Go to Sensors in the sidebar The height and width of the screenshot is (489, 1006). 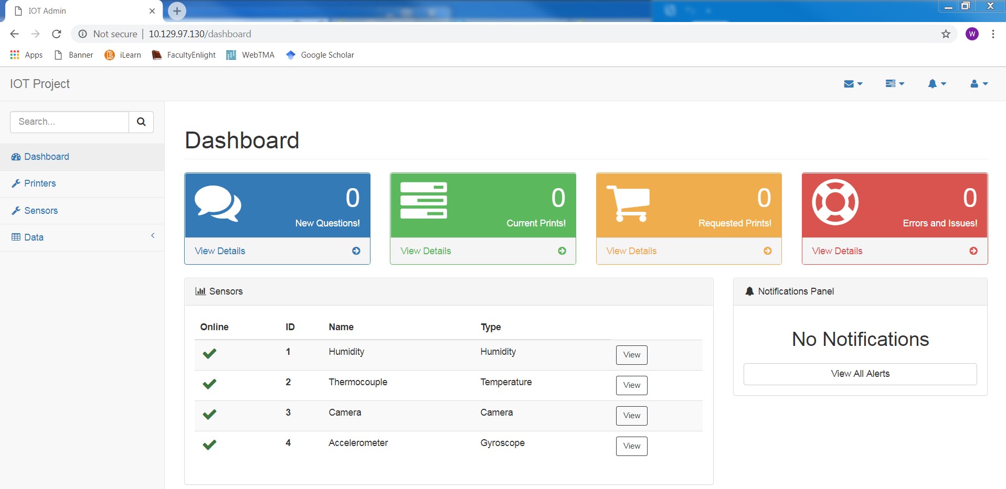pyautogui.click(x=41, y=211)
